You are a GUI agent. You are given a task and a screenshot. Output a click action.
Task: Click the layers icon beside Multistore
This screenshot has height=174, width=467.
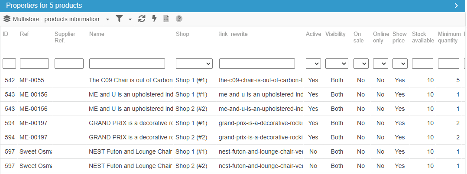7,19
